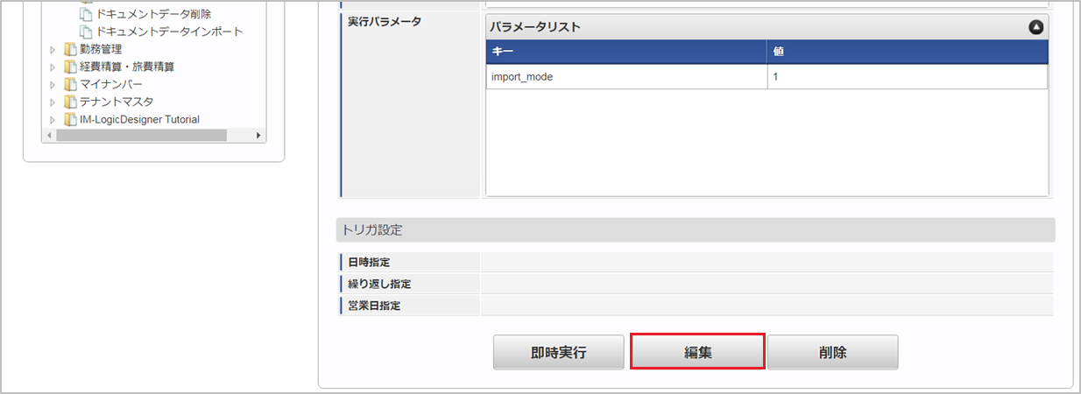Click the 削除 button
The height and width of the screenshot is (394, 1081).
pyautogui.click(x=833, y=352)
